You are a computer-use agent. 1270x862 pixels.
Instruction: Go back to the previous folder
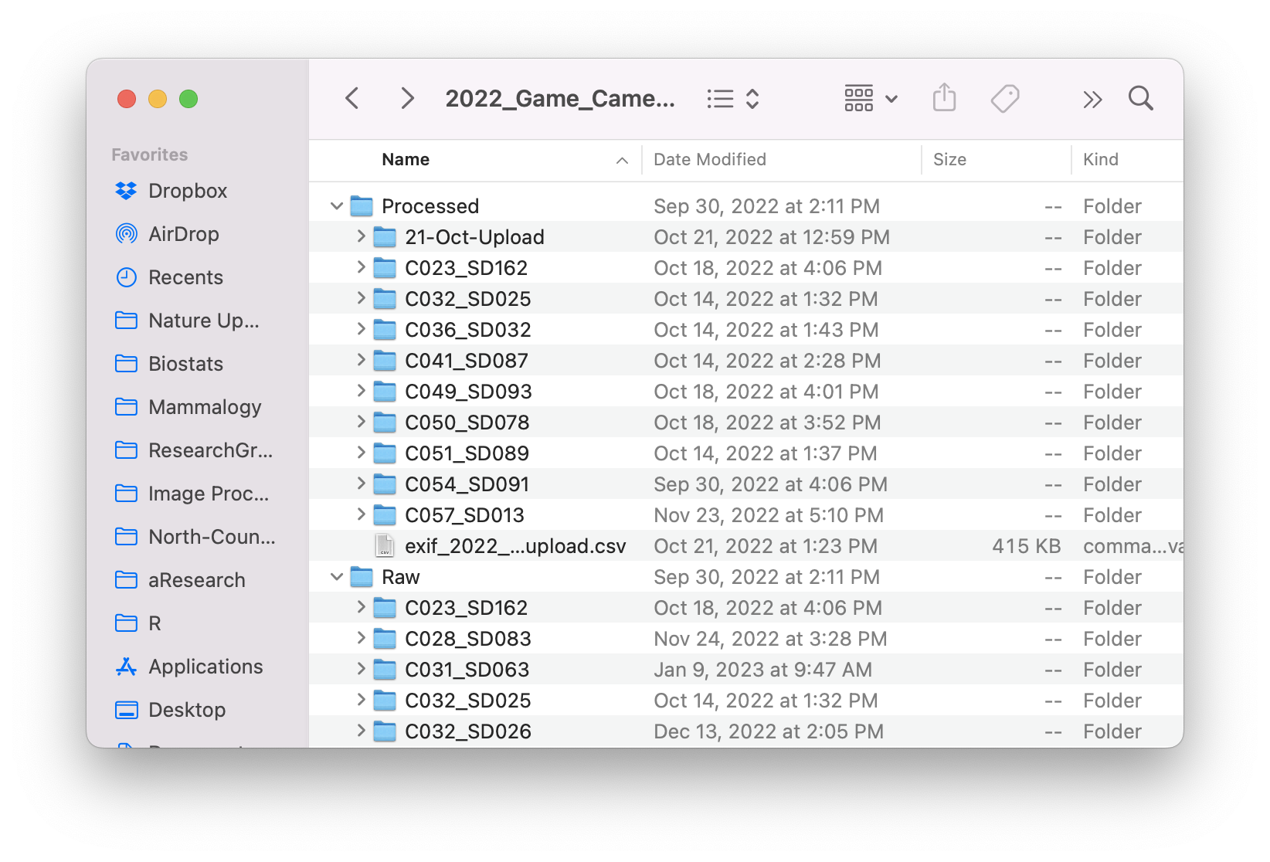[x=352, y=99]
